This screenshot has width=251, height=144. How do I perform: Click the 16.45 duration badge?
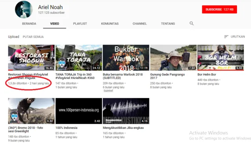point(49,68)
